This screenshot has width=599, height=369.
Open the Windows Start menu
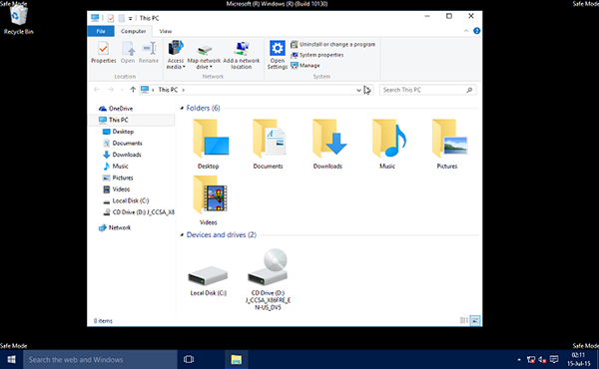point(11,359)
